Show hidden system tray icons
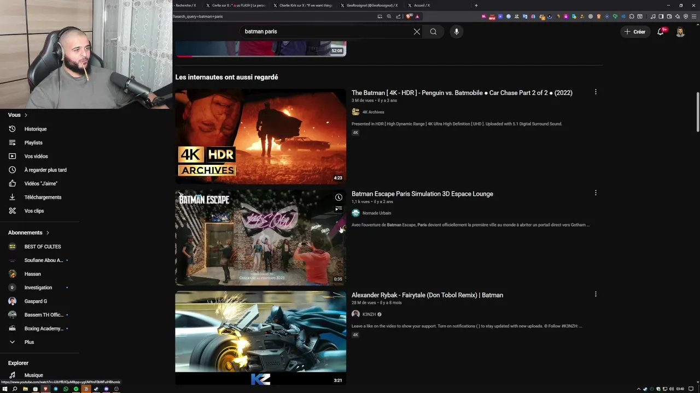Viewport: 700px width, 393px height. pos(638,389)
